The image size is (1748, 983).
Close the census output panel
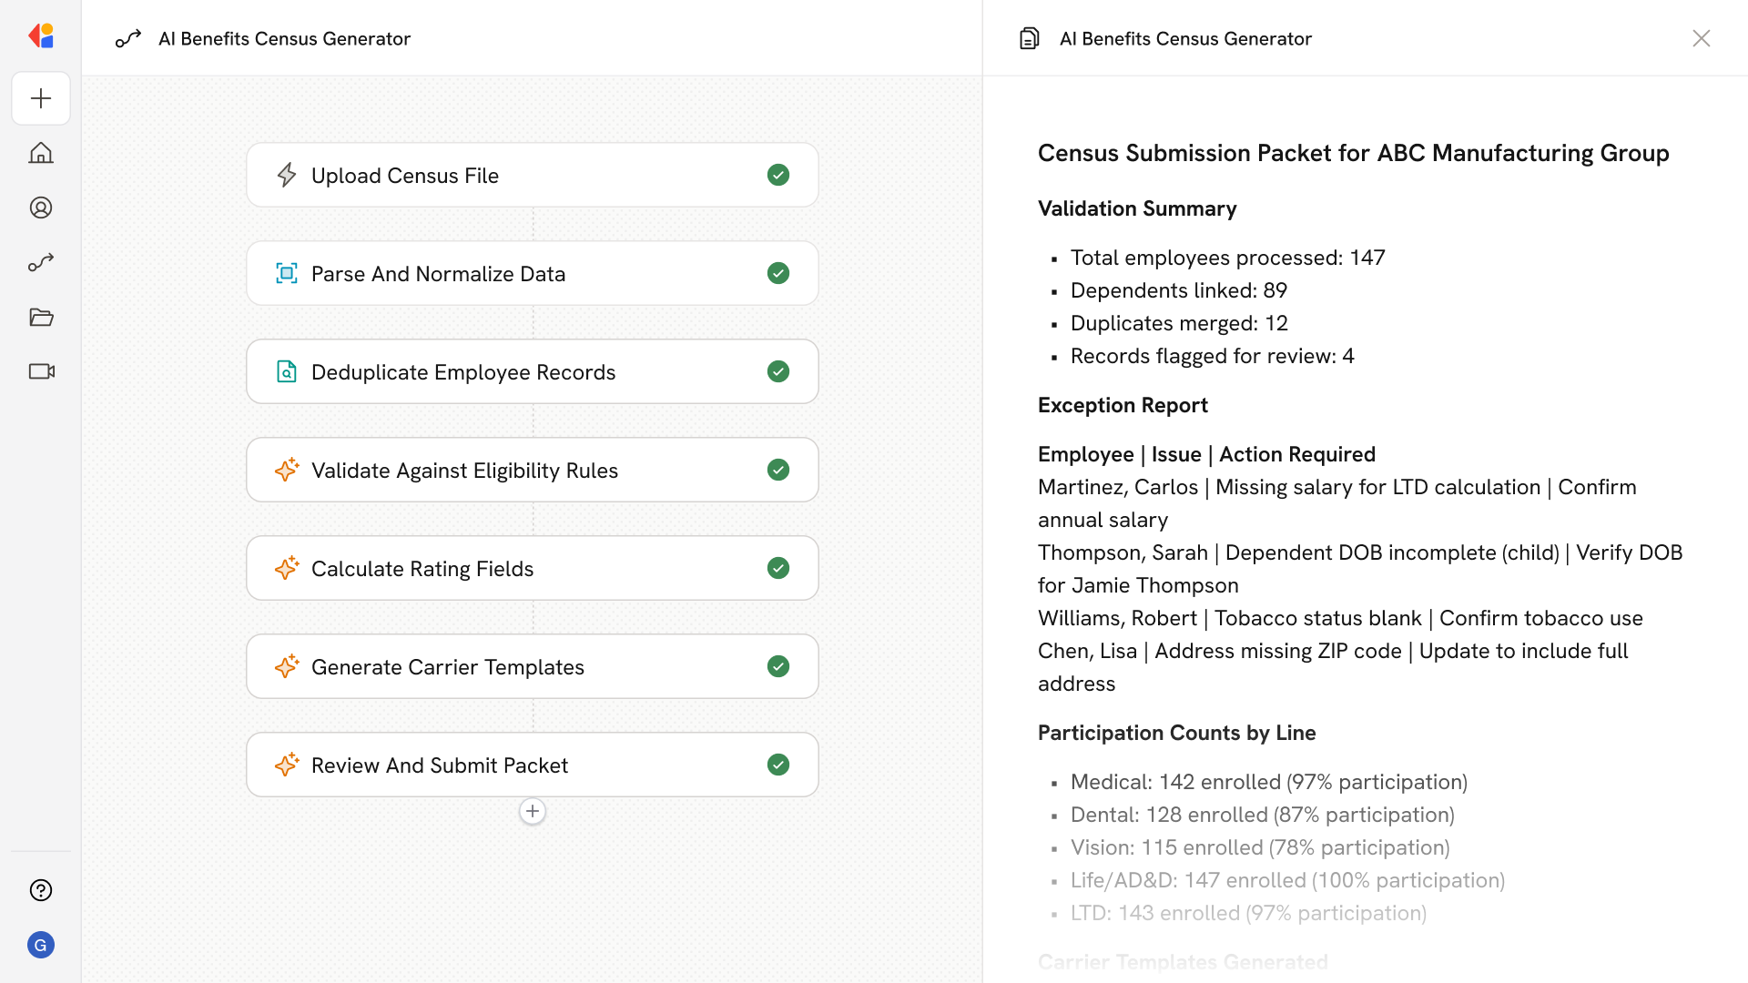click(x=1701, y=38)
